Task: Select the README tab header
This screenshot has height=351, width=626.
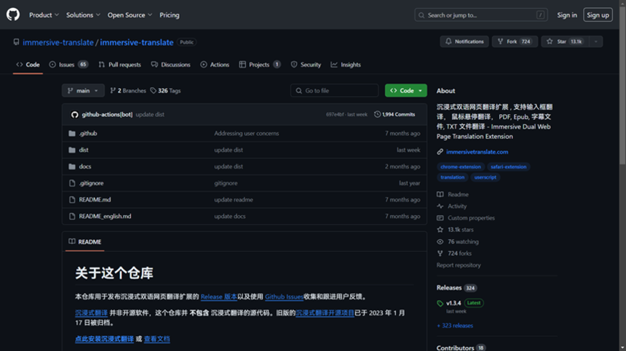Action: tap(85, 242)
